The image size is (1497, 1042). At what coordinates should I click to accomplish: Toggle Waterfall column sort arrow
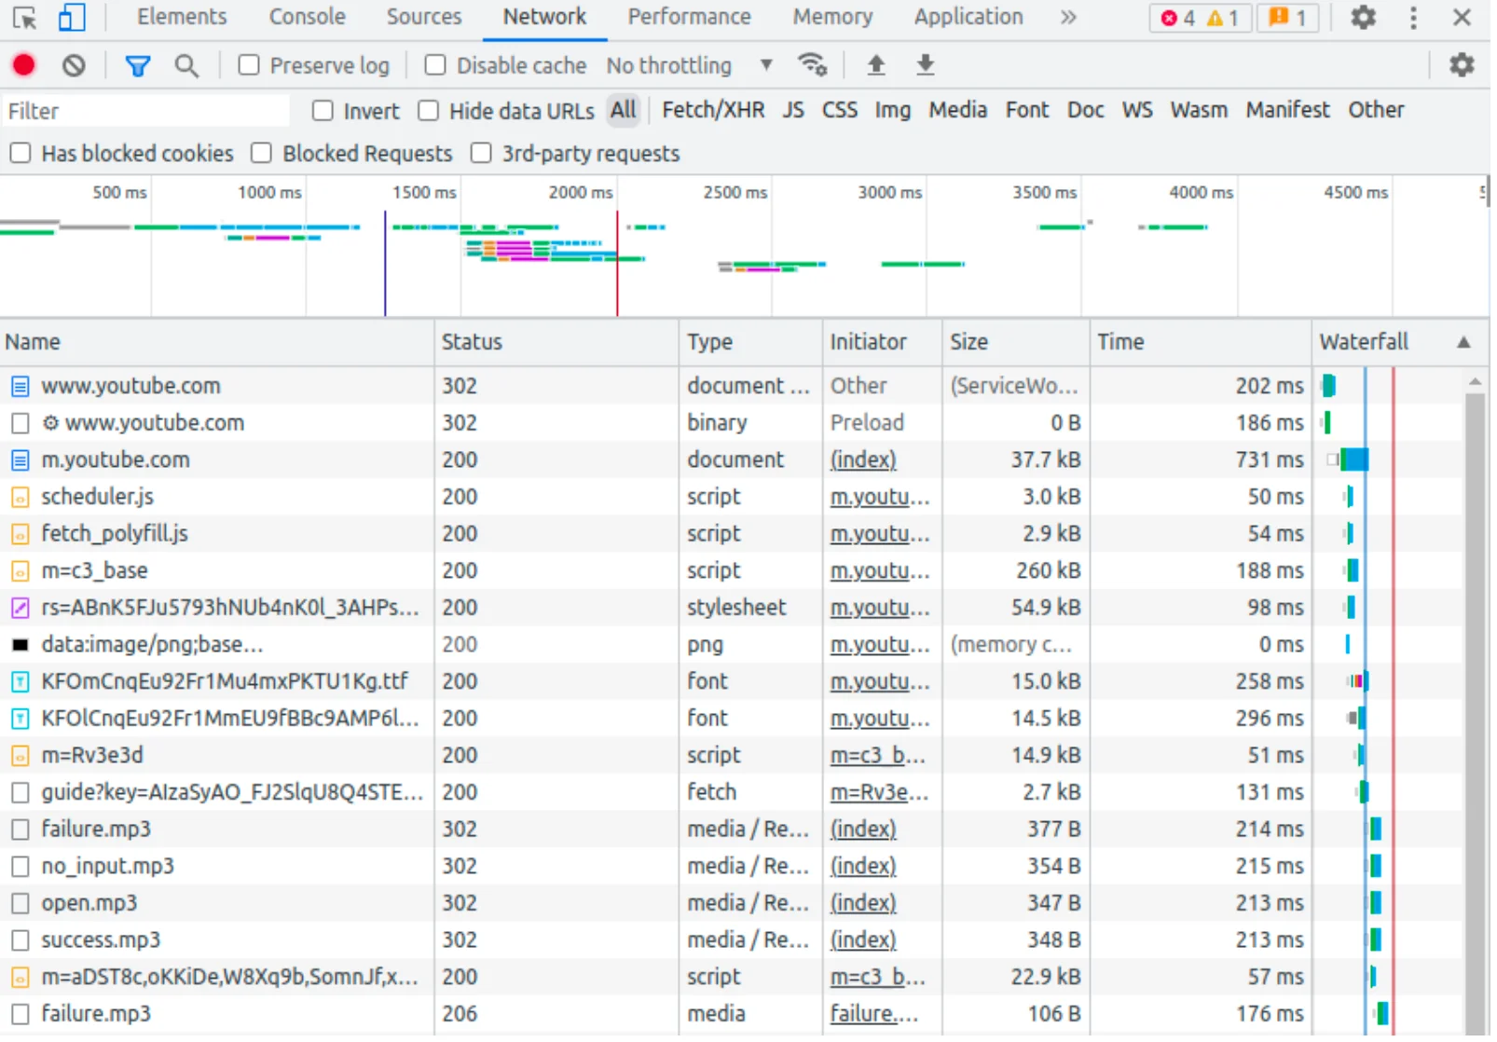[x=1463, y=342]
